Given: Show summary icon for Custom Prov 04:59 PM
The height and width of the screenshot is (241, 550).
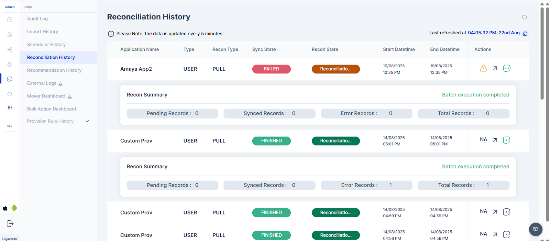Looking at the screenshot, I should [x=507, y=212].
